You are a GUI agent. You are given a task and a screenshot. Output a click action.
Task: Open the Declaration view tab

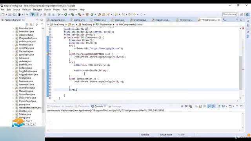[82, 106]
